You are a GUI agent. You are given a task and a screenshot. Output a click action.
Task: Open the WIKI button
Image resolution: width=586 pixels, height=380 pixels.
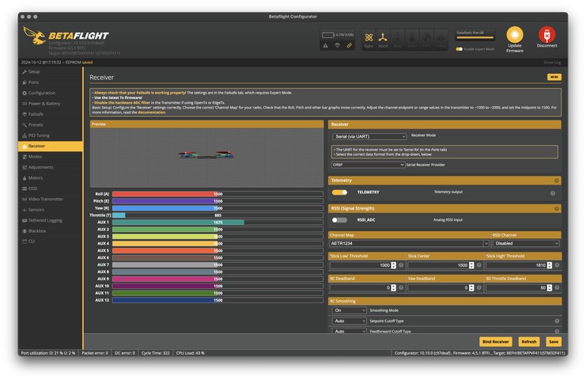554,77
